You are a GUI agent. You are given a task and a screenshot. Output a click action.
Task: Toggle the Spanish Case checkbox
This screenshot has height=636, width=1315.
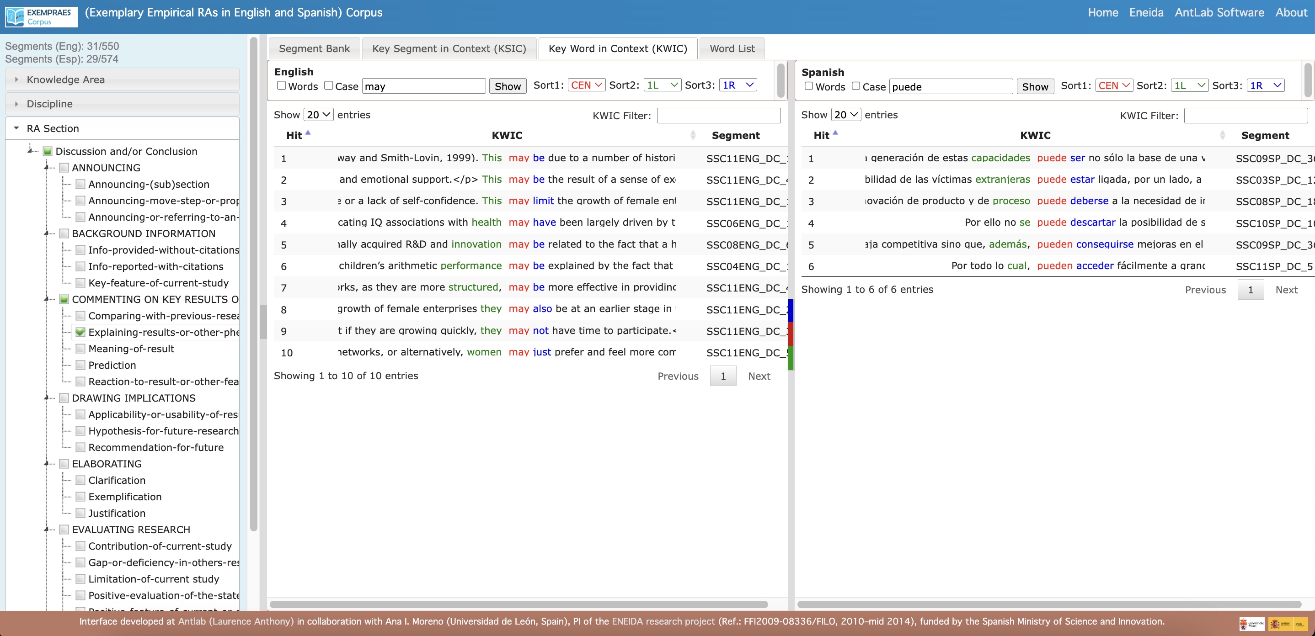pos(855,86)
